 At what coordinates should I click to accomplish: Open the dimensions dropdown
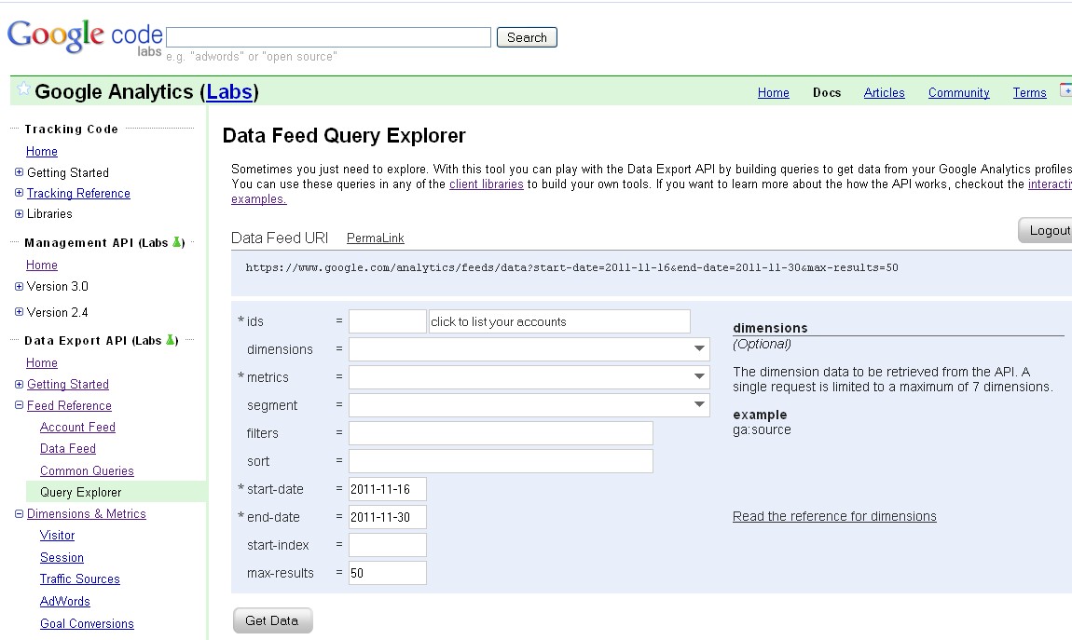tap(699, 348)
